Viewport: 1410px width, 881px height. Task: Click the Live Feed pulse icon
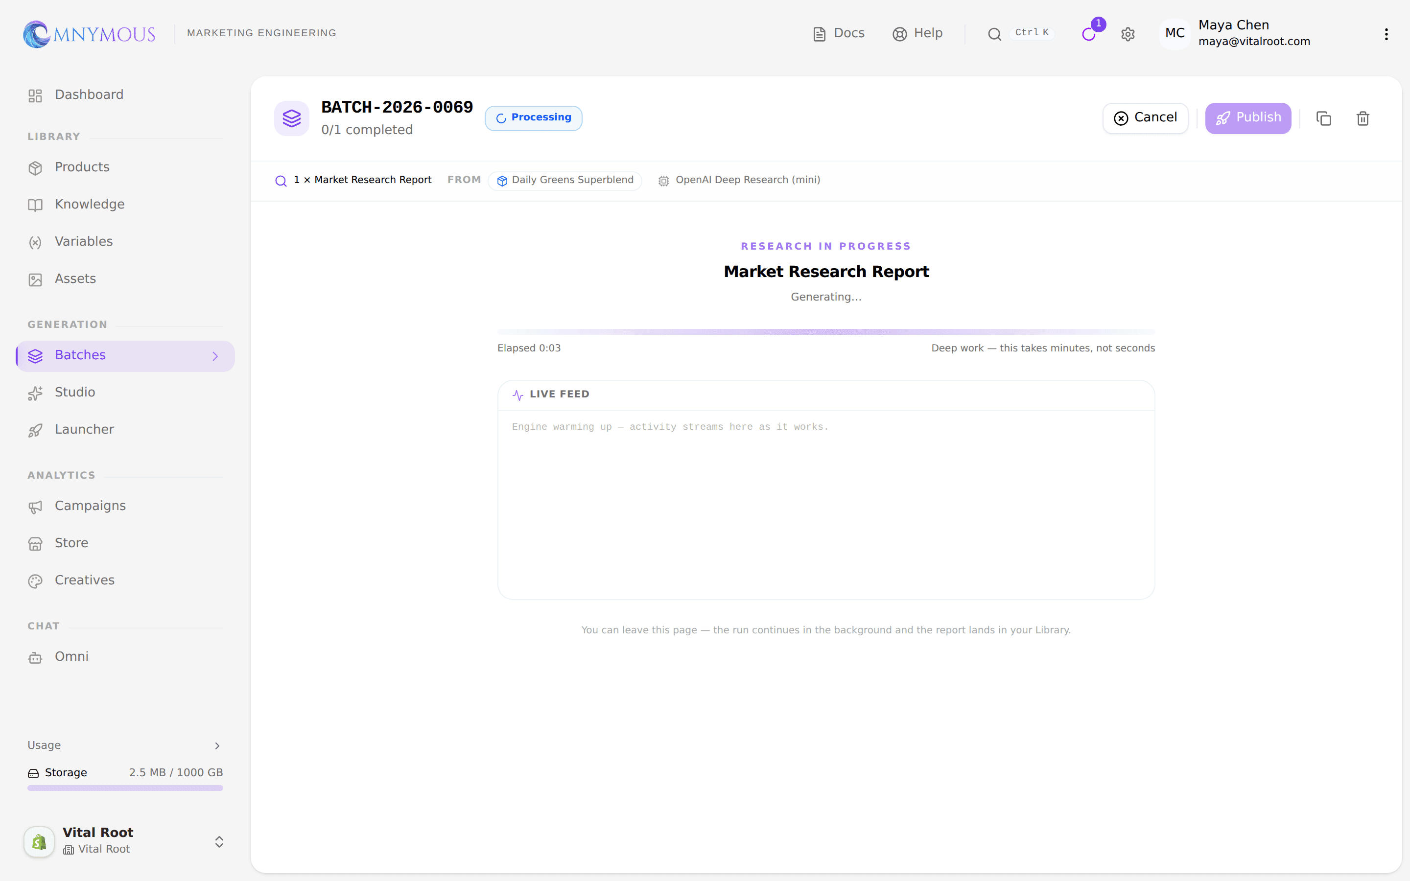click(x=517, y=395)
